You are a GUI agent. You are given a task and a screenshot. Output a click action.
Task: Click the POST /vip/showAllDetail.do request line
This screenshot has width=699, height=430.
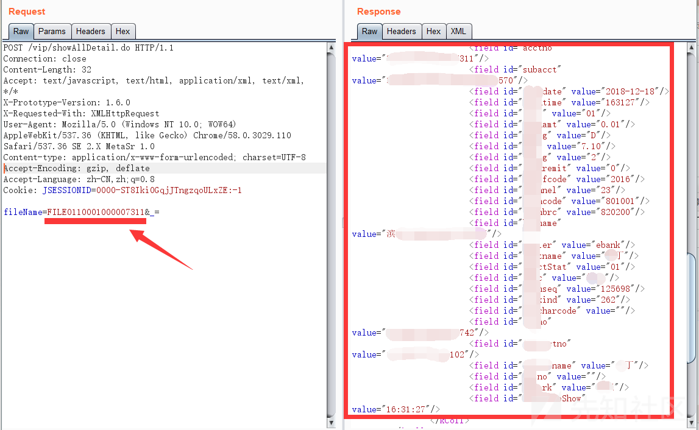(x=88, y=48)
